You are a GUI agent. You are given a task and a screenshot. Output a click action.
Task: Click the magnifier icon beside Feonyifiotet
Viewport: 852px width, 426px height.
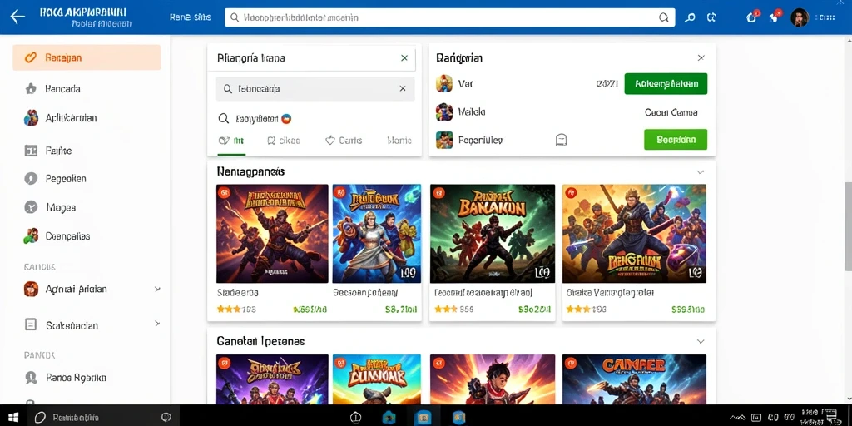point(223,118)
